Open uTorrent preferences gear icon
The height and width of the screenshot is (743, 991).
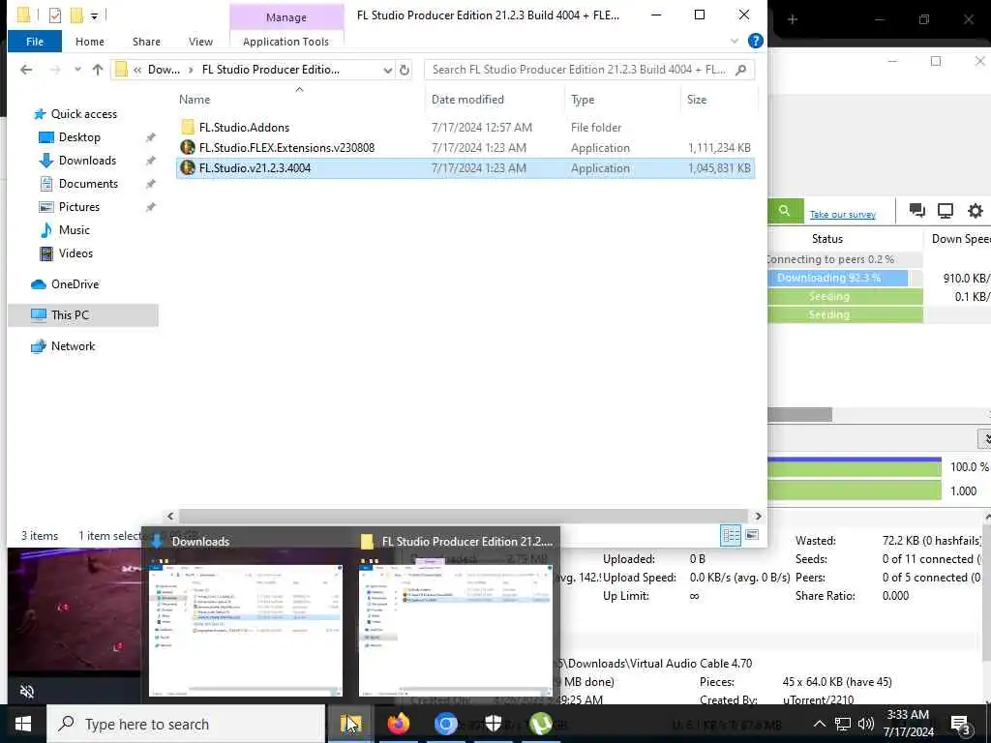tap(976, 210)
